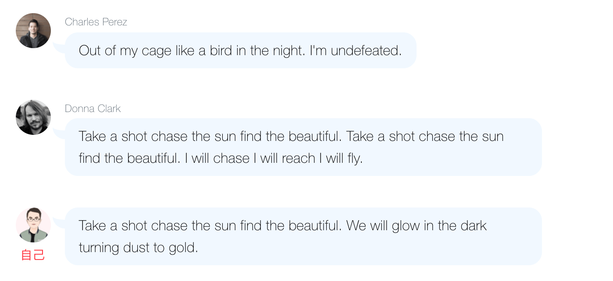Select your own message bubble
This screenshot has width=613, height=281.
click(303, 236)
